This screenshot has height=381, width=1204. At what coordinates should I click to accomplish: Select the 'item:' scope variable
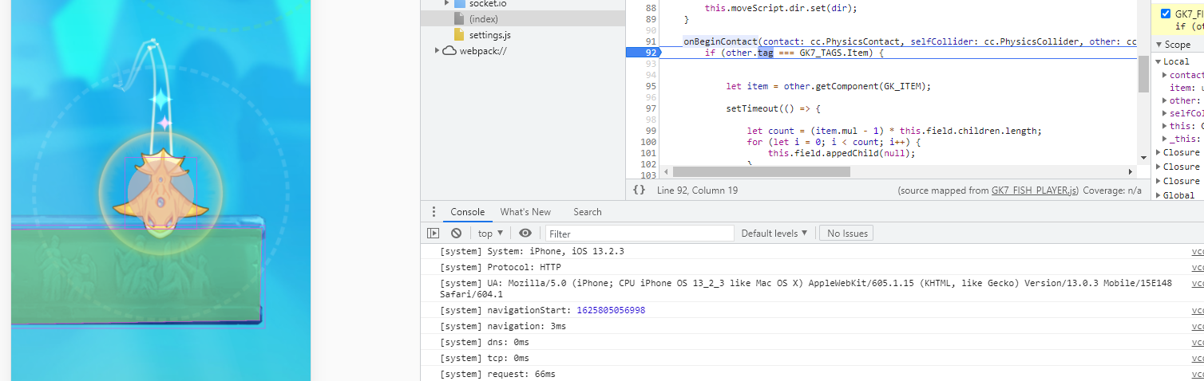(1182, 88)
